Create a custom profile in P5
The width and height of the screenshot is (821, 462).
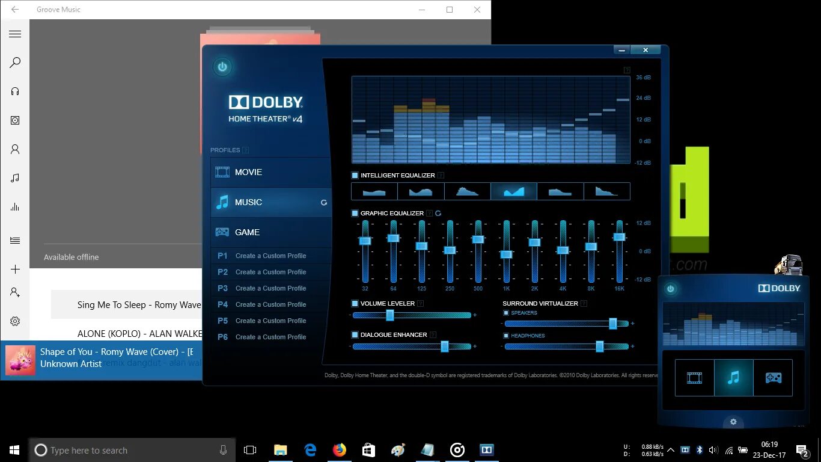point(270,321)
